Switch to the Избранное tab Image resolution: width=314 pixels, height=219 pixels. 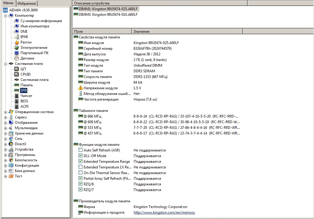(x=26, y=3)
